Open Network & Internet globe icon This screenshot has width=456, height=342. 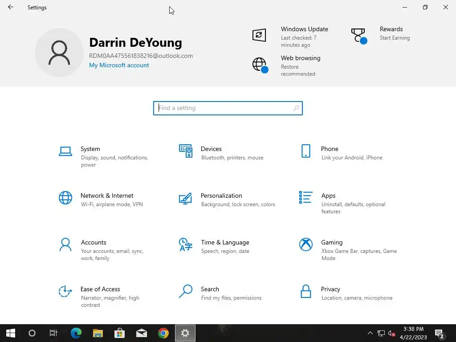pyautogui.click(x=65, y=198)
